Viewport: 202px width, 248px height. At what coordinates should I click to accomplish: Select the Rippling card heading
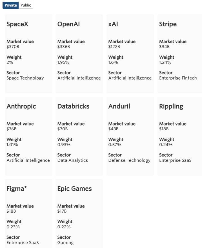point(171,106)
